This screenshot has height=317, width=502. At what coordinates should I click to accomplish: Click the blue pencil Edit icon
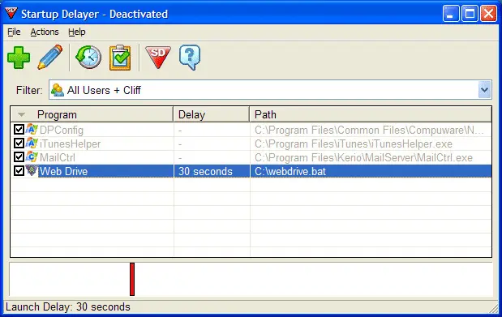point(50,57)
